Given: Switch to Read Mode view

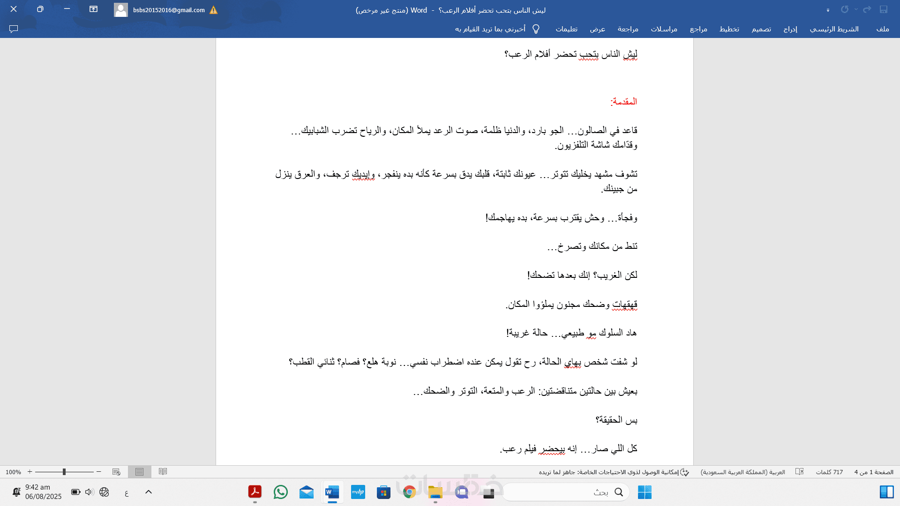Looking at the screenshot, I should point(163,472).
